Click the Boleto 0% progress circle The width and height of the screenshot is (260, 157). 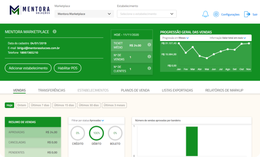pyautogui.click(x=115, y=133)
